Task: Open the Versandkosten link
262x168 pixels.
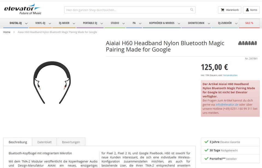Action: [x=230, y=75]
